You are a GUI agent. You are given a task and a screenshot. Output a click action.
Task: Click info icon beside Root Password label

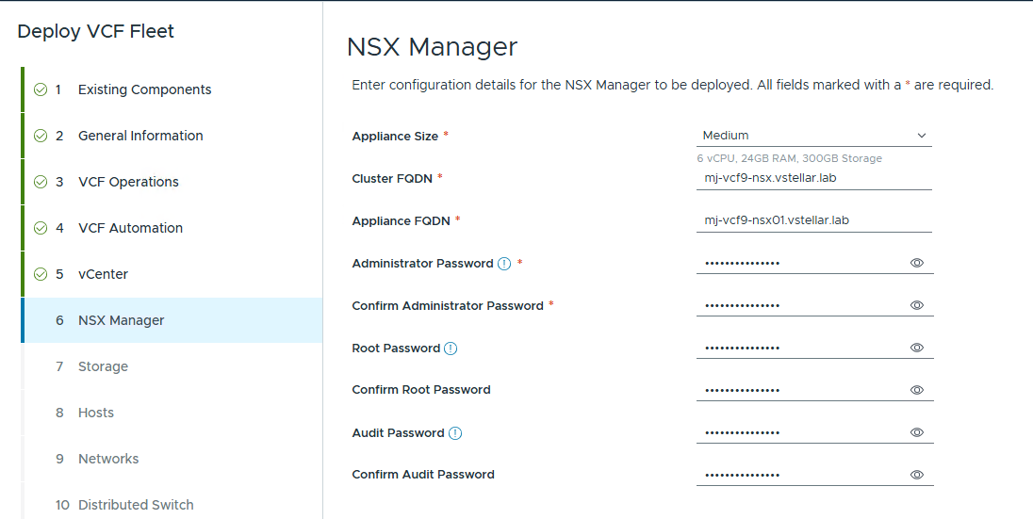click(x=451, y=349)
